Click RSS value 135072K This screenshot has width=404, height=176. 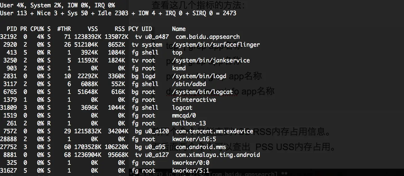116,37
